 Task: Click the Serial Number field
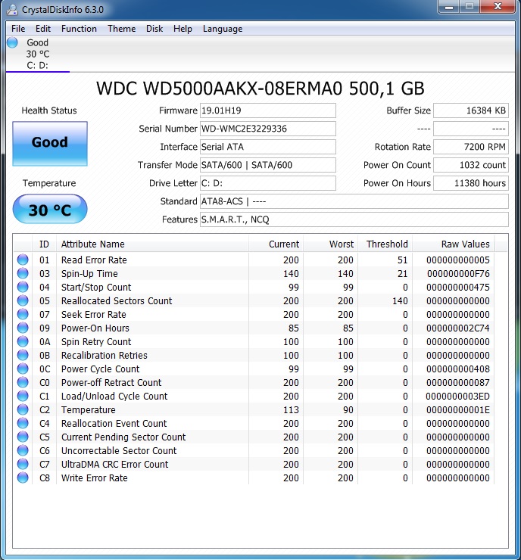[x=267, y=129]
